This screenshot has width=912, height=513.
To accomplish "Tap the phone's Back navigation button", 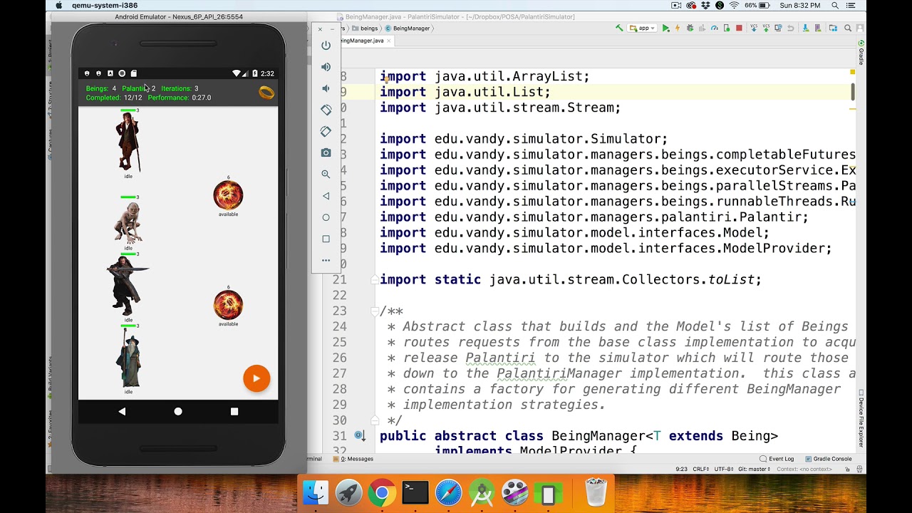I will 122,411.
